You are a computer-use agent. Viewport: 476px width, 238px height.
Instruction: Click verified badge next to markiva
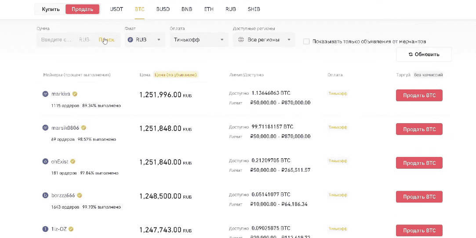(x=75, y=94)
